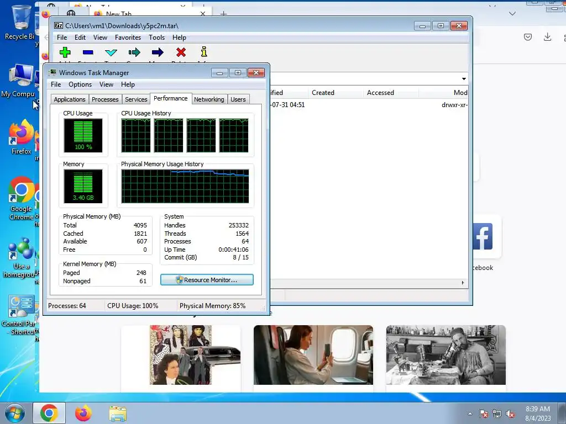Click the drwxr-xr- attributes cell in 7-Zip

pos(454,105)
